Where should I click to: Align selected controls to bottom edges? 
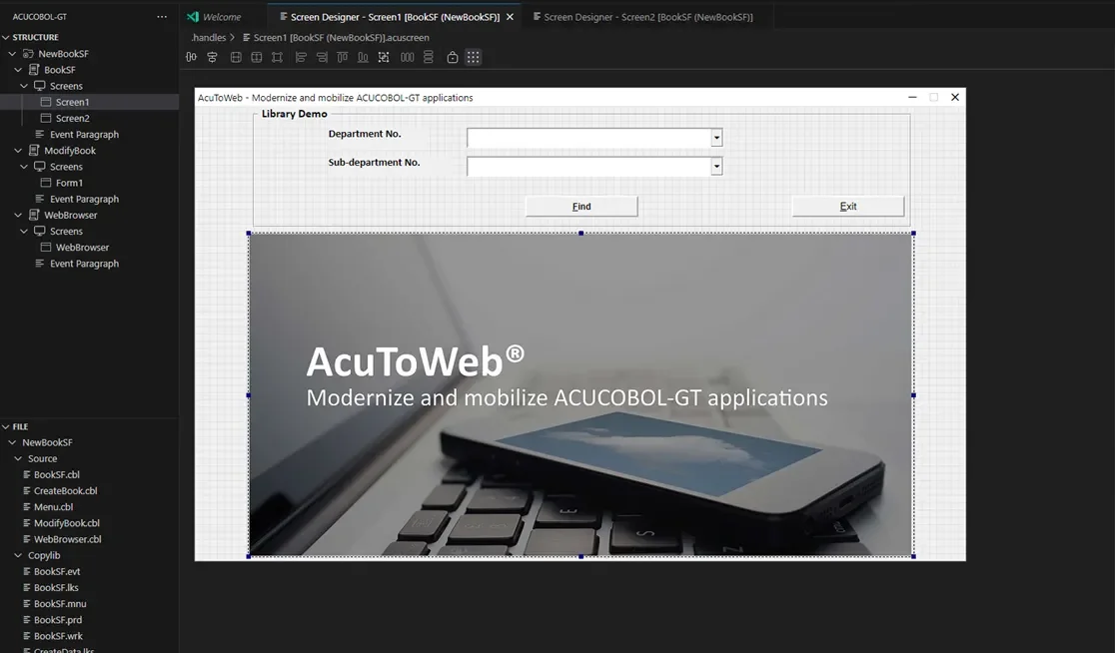point(364,58)
